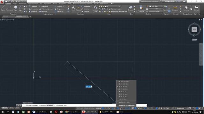This screenshot has width=204, height=114.
Task: Click command line wrench settings icon
Action: point(20,105)
